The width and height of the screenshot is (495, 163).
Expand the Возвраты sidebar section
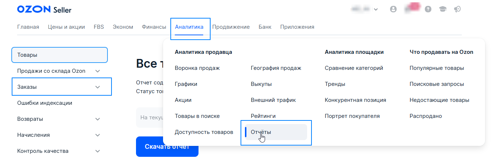(x=98, y=119)
